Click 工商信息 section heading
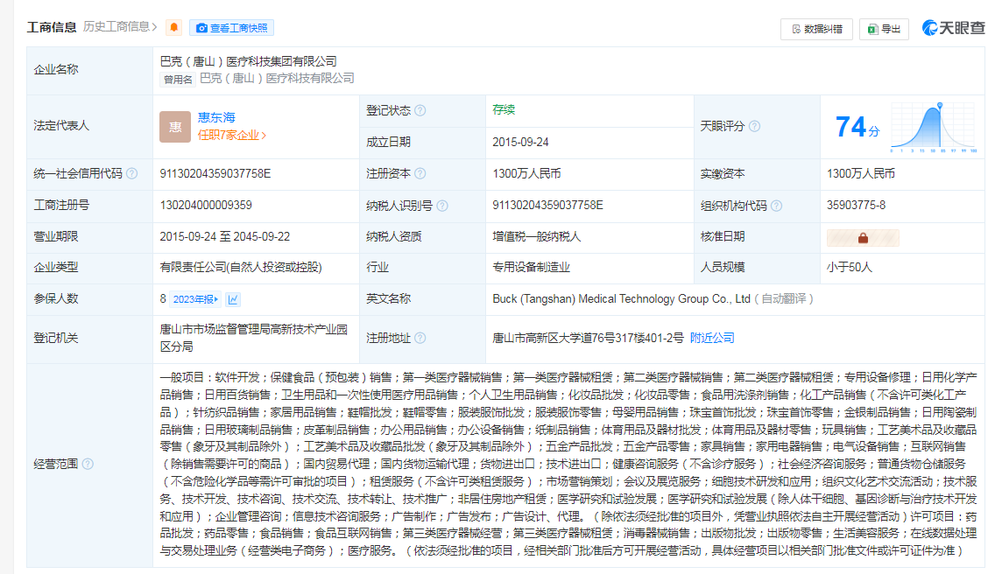The width and height of the screenshot is (995, 574). coord(52,27)
